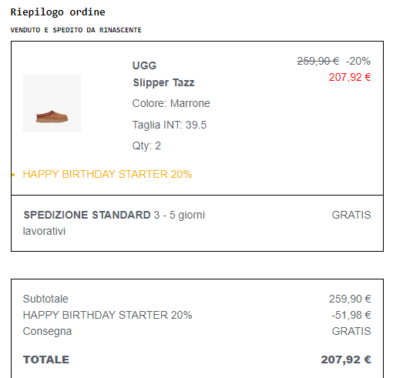Click the red 207,92 € discounted price

point(350,77)
